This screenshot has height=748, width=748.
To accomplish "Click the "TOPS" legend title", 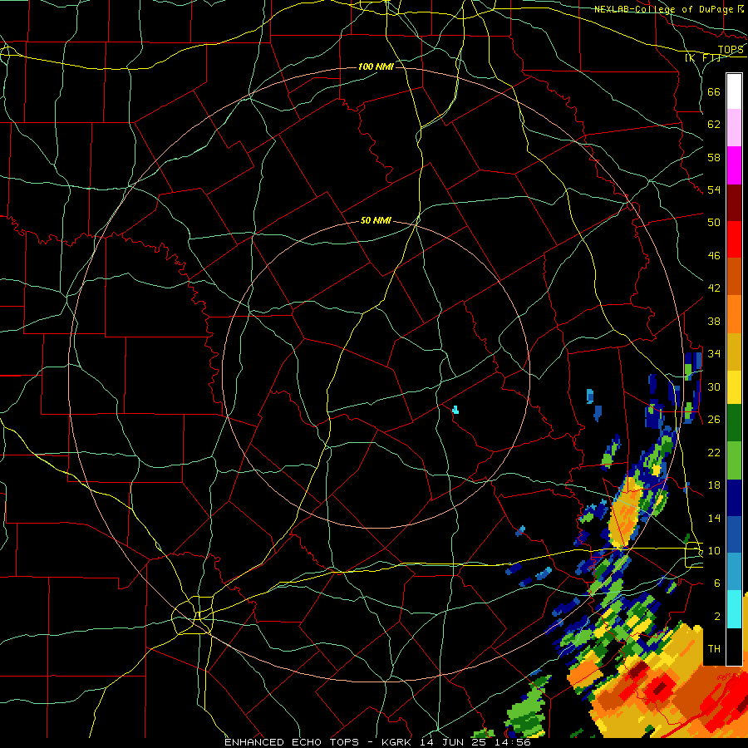I will tap(731, 50).
